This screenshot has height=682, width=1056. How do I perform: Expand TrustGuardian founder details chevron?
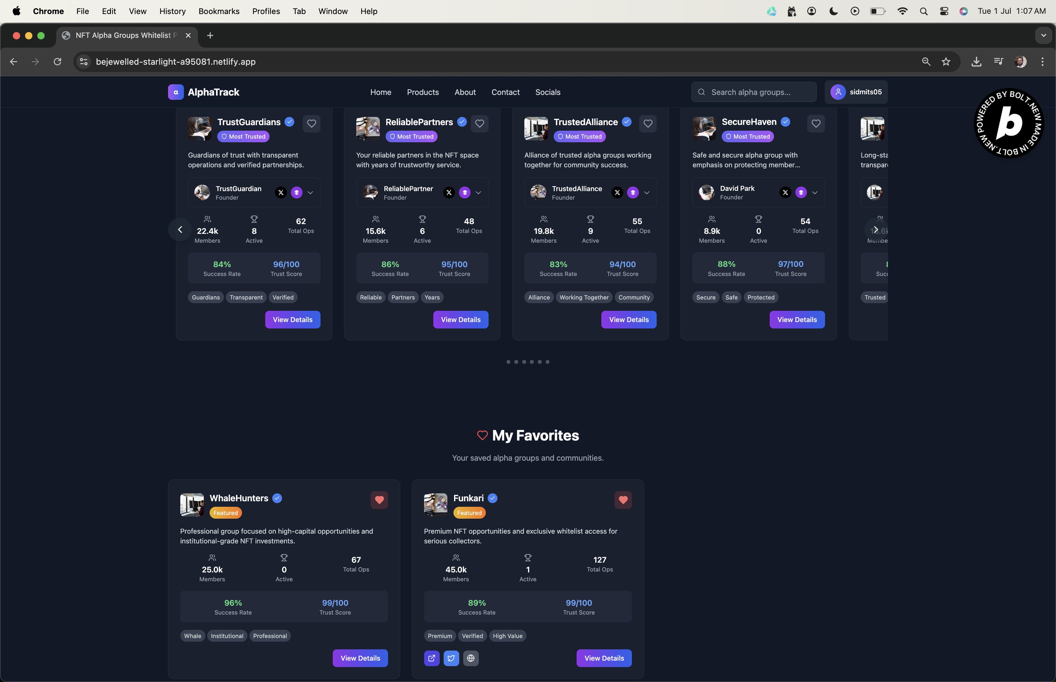pos(311,193)
